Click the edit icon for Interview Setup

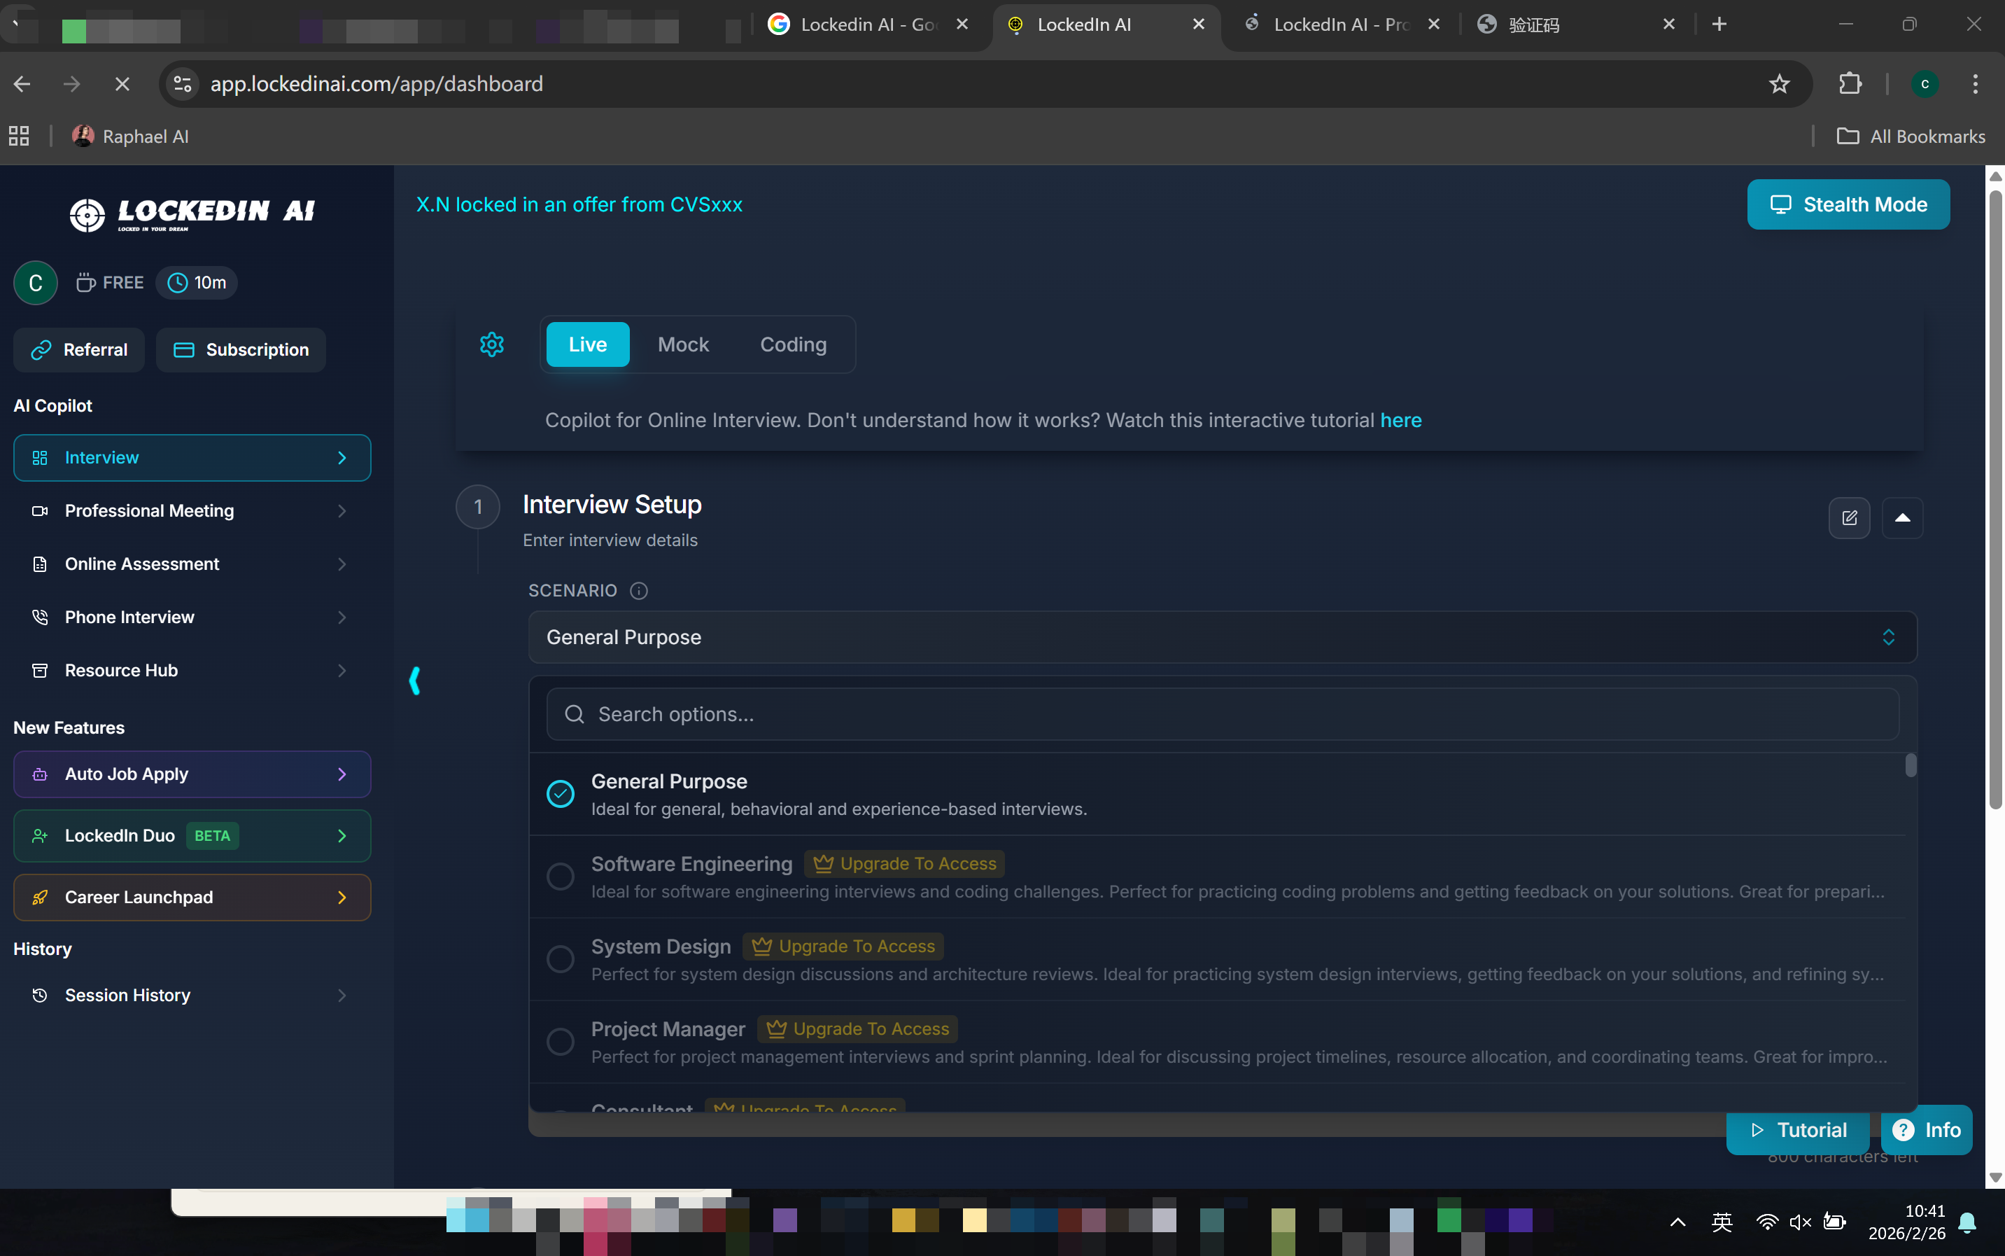[x=1849, y=517]
